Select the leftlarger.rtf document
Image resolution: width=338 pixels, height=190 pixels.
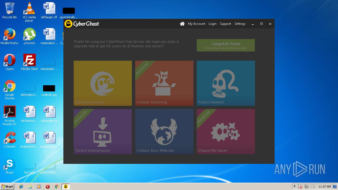point(49,11)
